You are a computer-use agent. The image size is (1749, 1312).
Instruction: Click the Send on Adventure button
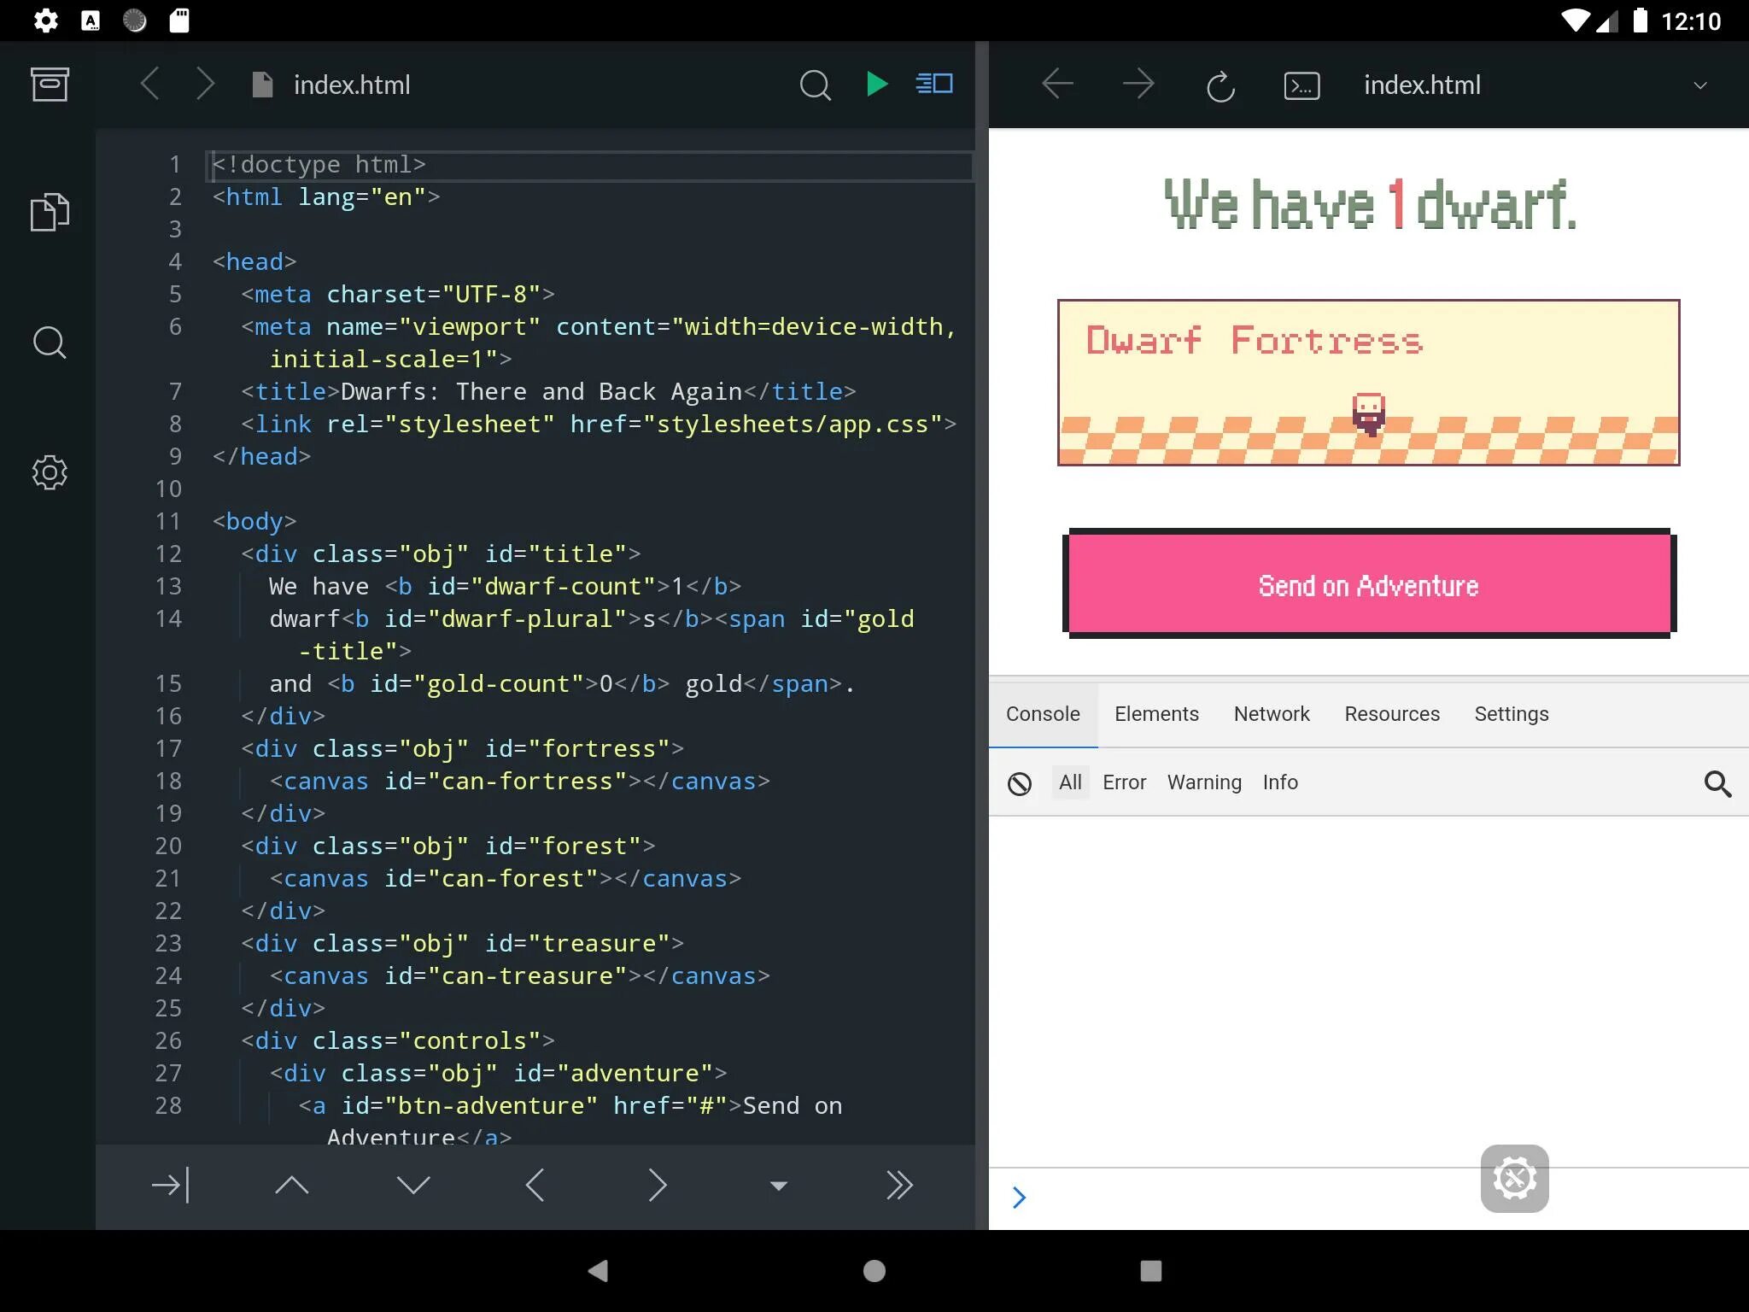(1368, 585)
